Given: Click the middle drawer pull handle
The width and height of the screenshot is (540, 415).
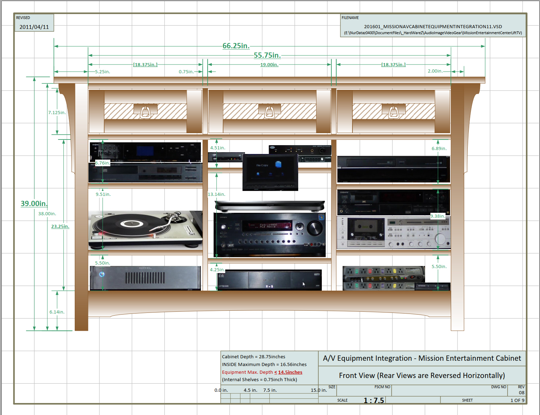Looking at the screenshot, I should (x=269, y=112).
